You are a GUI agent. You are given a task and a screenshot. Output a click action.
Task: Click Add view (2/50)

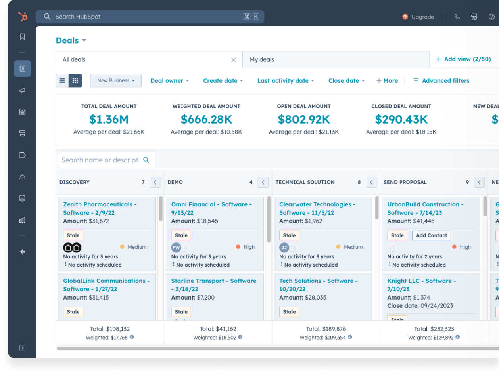point(463,59)
